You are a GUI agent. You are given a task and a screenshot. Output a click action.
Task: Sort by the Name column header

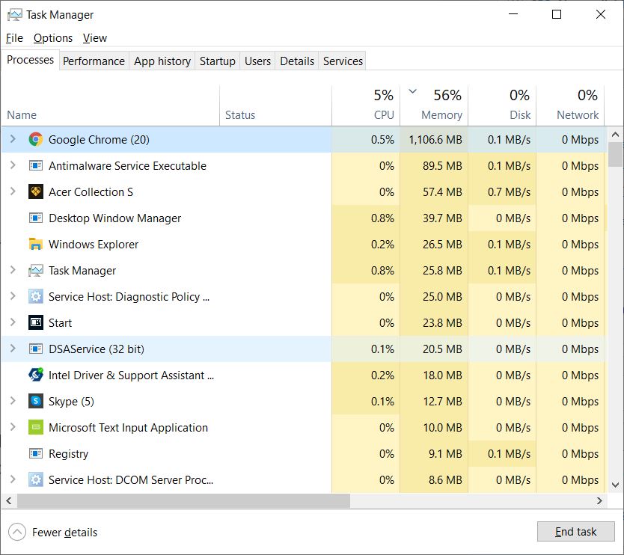point(110,105)
